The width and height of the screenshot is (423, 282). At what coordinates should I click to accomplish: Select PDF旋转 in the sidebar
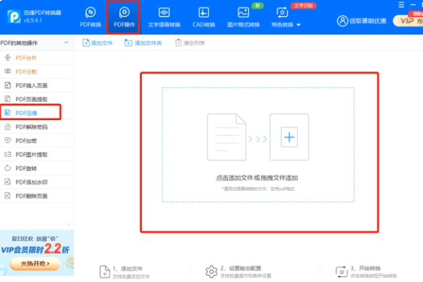37,168
